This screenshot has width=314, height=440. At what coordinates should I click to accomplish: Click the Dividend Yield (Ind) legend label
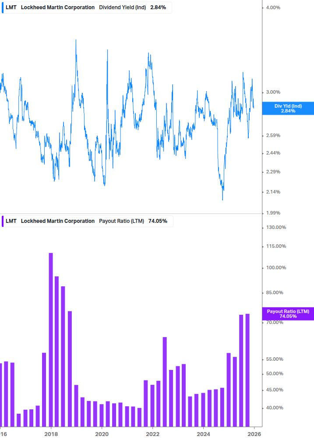click(x=122, y=7)
